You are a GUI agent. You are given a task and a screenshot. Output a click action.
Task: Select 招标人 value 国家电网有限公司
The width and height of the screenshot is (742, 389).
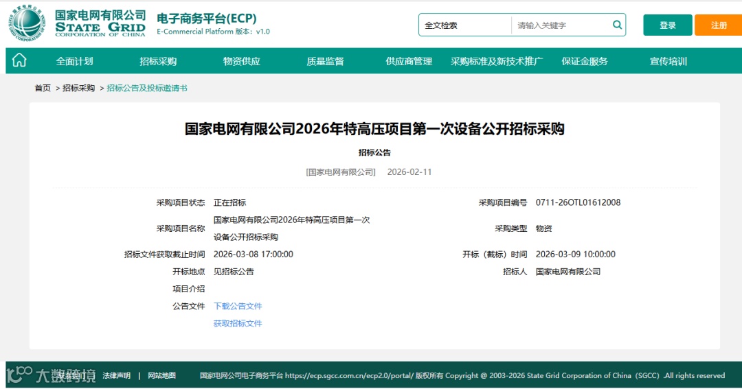568,271
